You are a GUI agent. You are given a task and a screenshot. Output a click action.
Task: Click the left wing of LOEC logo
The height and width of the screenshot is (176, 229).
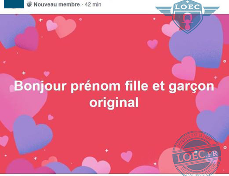(164, 11)
